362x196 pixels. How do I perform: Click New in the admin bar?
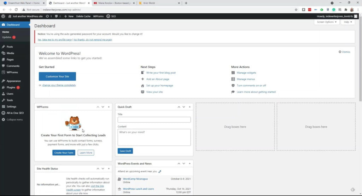[x=69, y=16]
